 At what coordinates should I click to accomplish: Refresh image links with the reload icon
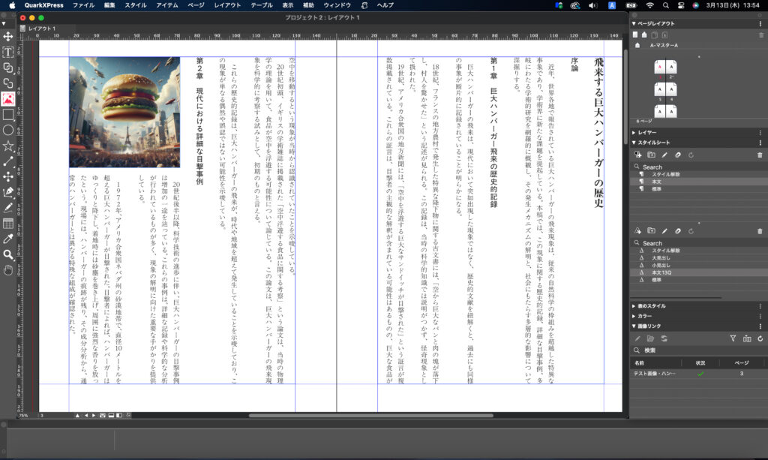[760, 338]
